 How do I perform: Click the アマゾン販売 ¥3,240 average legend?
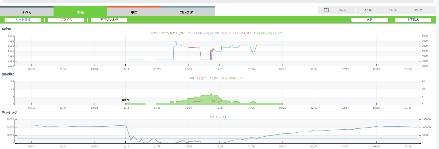[172, 33]
